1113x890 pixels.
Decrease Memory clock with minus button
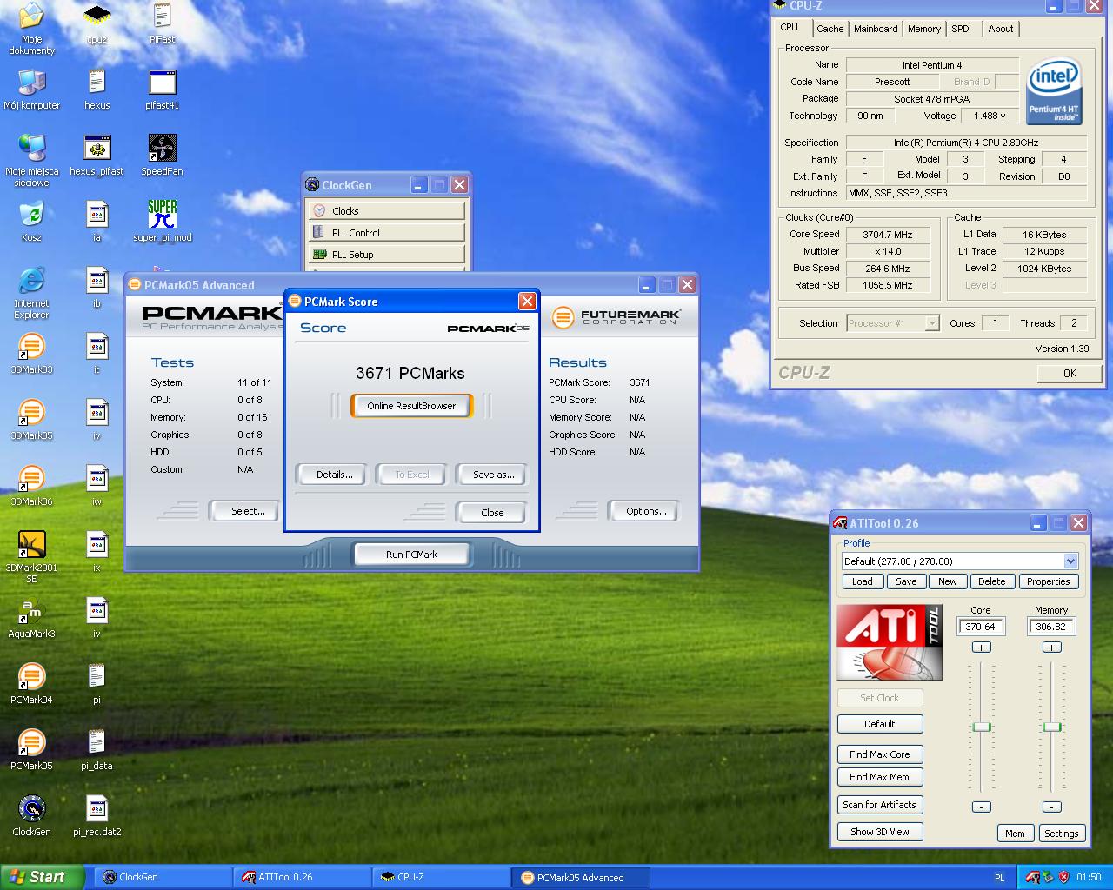click(1051, 807)
